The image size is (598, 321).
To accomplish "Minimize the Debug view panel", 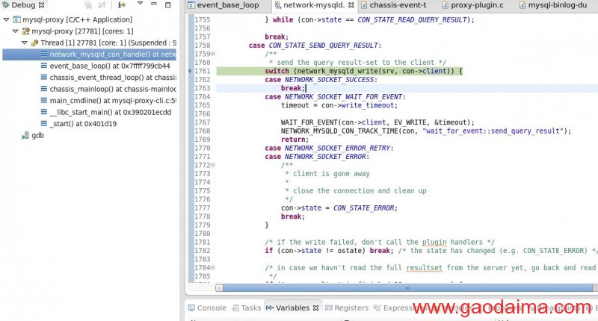I will (x=154, y=4).
